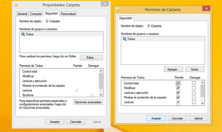
Task: Click scroll down arrow in Propiedades permissions list
Action: (101, 95)
